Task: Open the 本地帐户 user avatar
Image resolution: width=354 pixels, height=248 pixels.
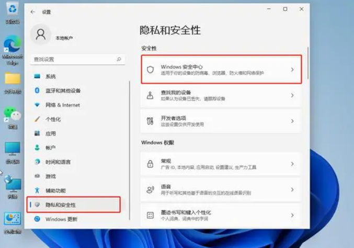Action: tap(41, 35)
